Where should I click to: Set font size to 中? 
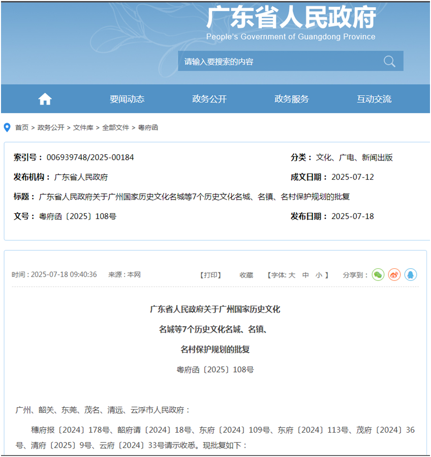pos(305,275)
